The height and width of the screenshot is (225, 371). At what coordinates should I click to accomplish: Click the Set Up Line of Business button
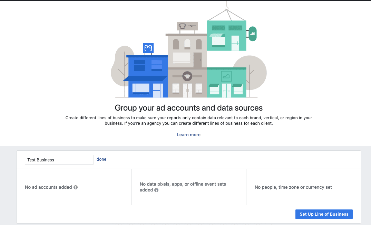(324, 214)
